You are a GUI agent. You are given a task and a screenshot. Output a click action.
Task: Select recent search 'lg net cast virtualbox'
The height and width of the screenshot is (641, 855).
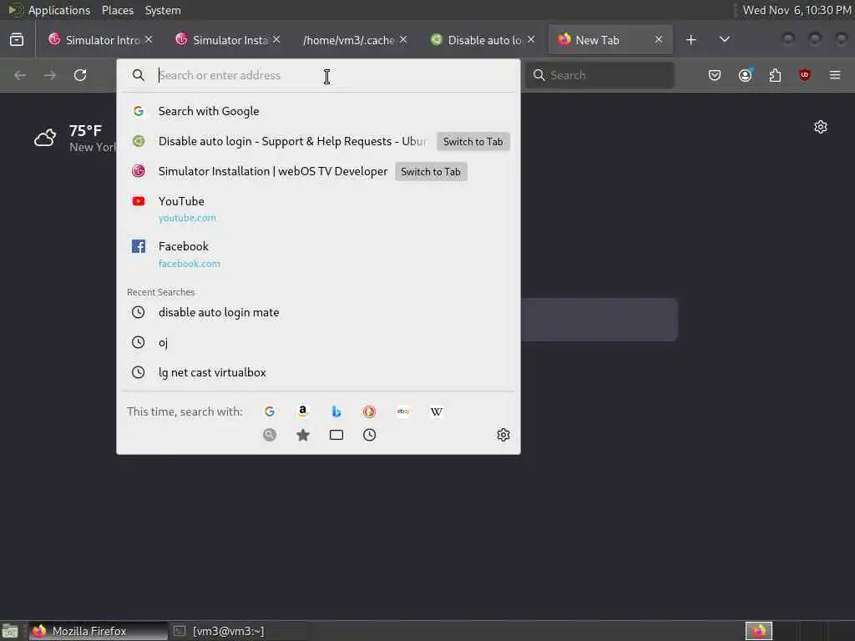318,372
